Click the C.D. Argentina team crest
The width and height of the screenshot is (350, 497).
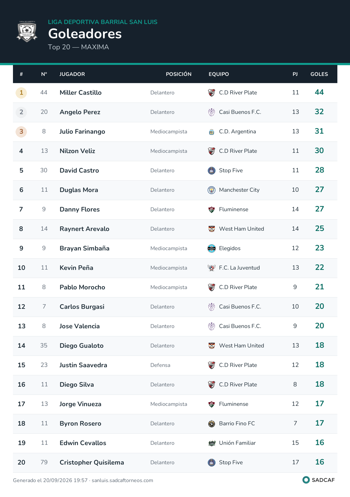(x=212, y=132)
